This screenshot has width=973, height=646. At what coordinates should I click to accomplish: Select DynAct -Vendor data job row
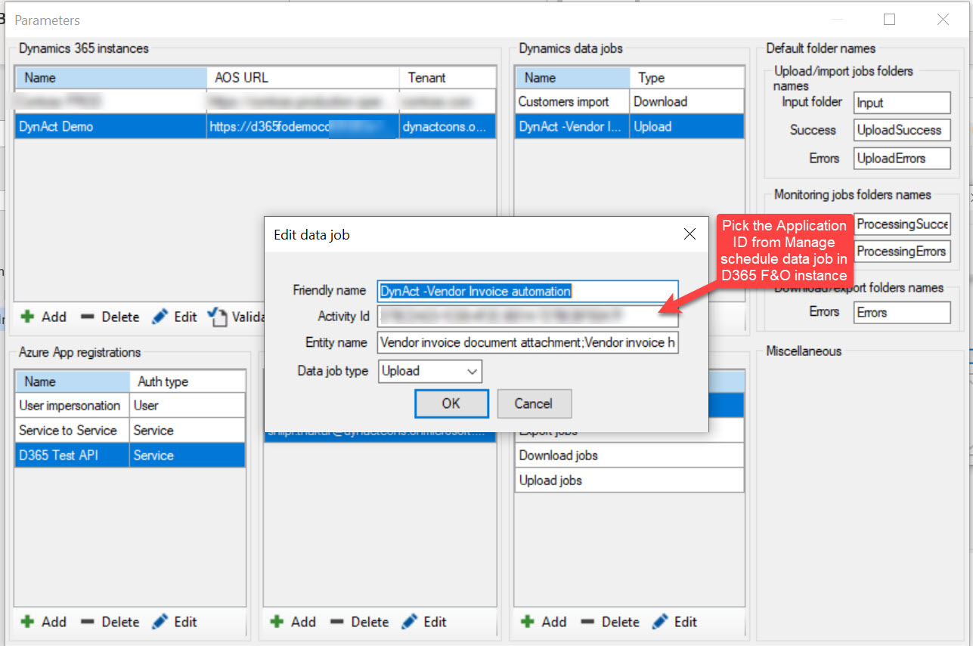[629, 126]
